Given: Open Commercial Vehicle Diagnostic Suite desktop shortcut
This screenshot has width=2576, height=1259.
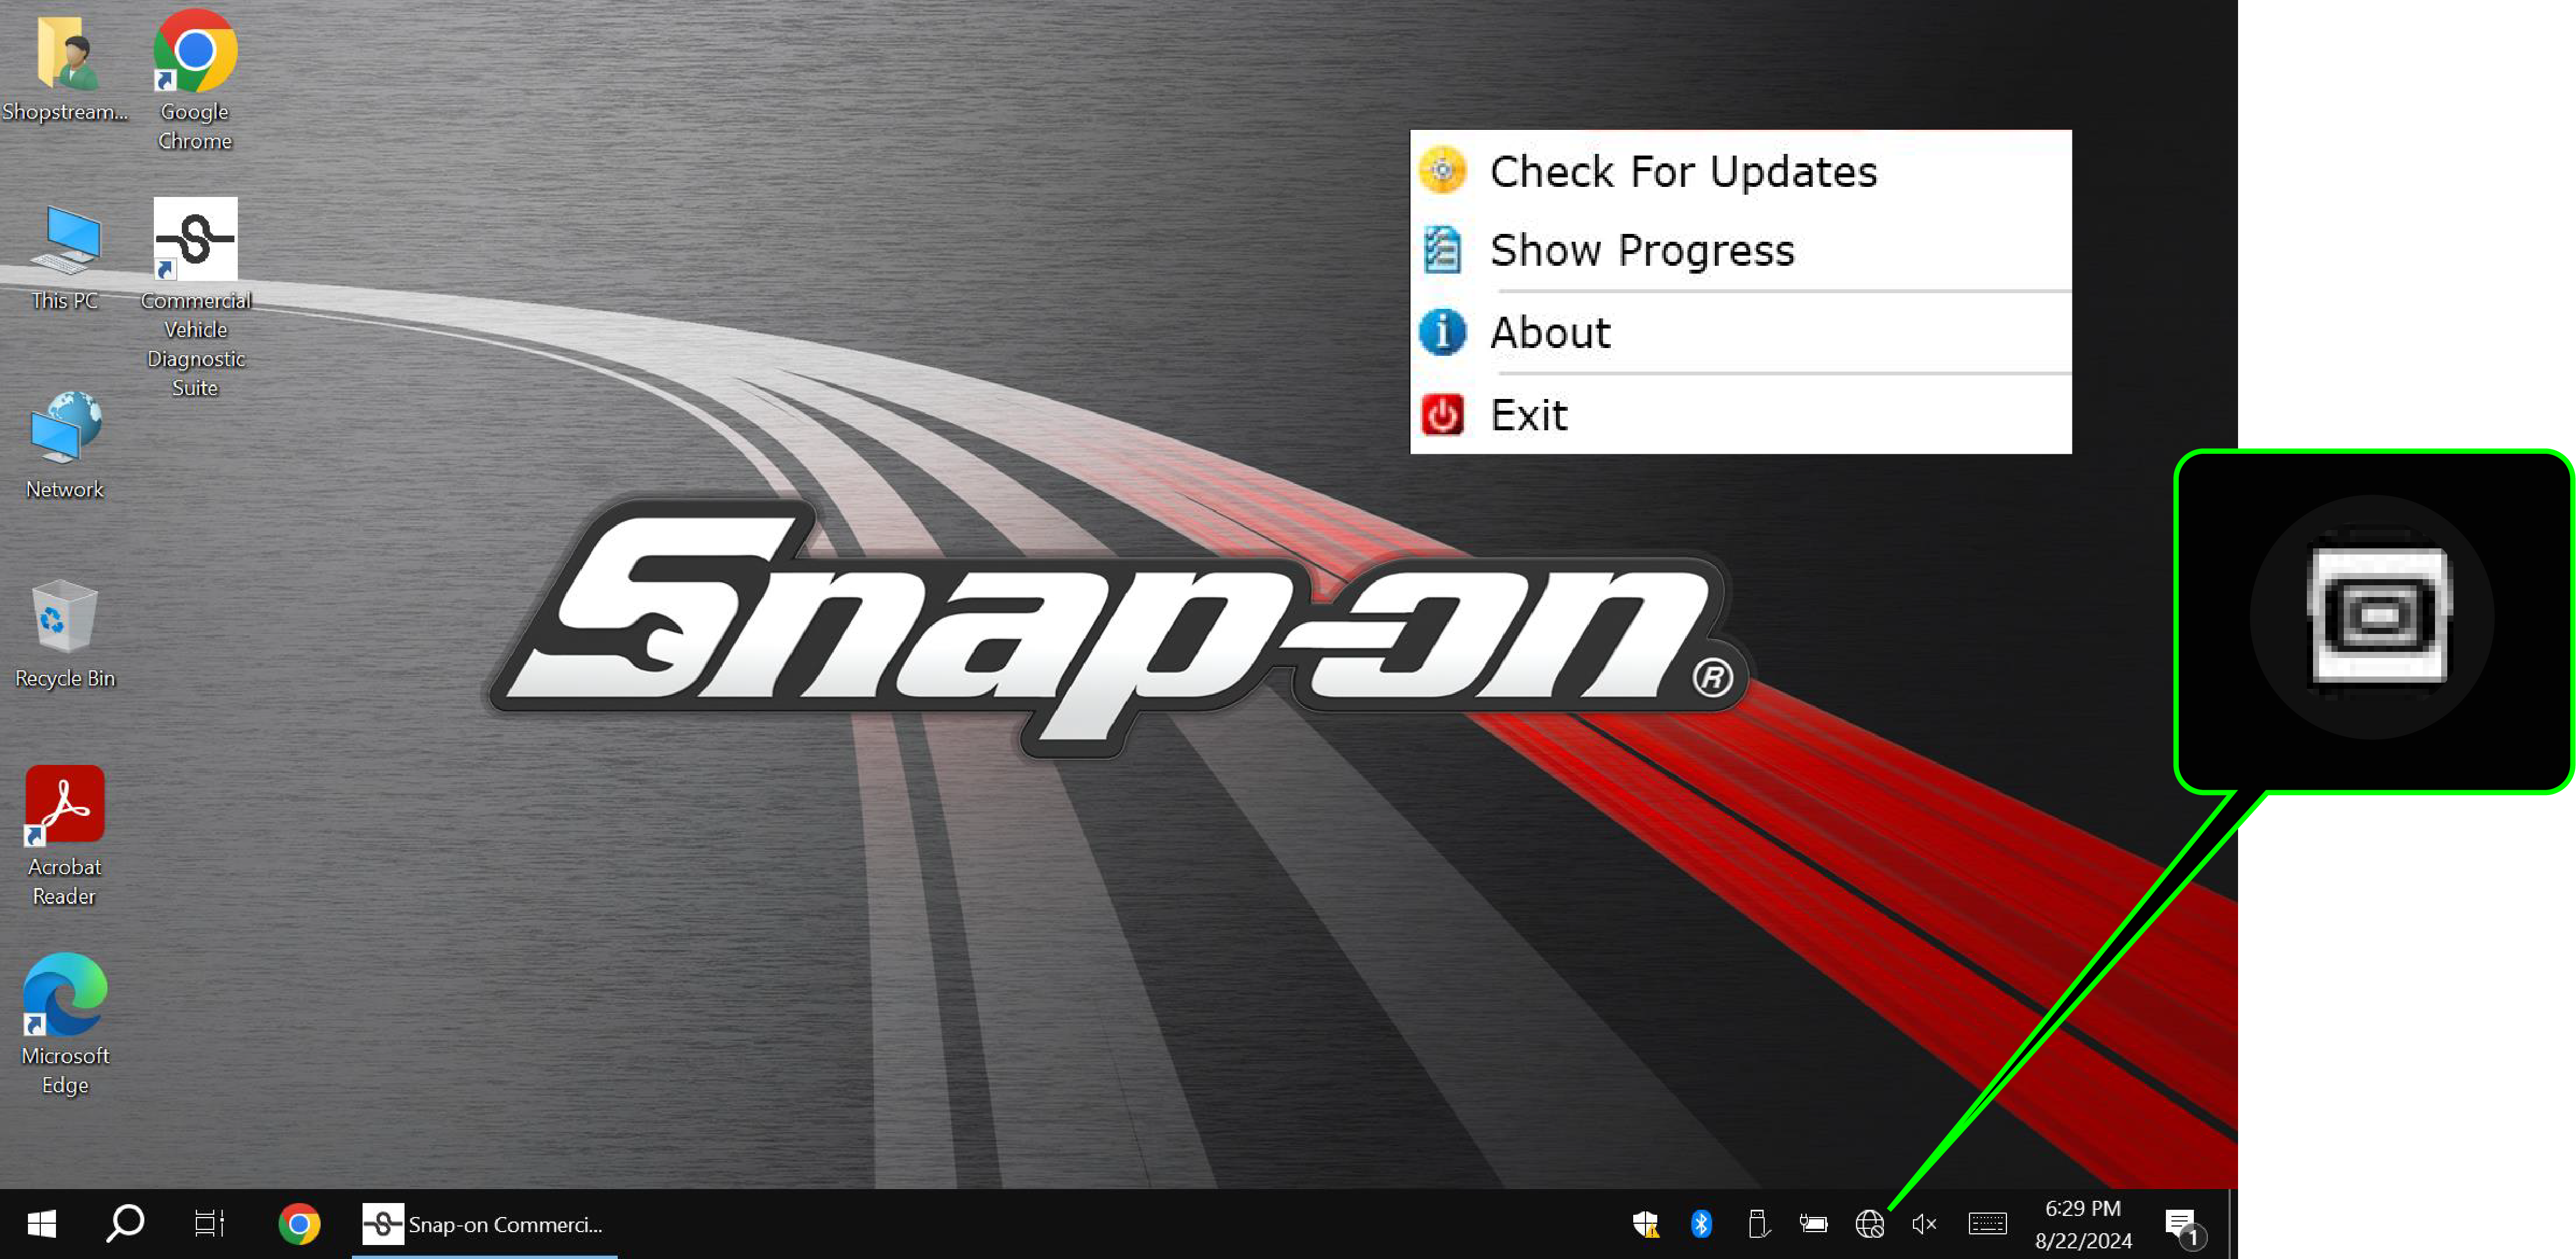Looking at the screenshot, I should pyautogui.click(x=195, y=239).
